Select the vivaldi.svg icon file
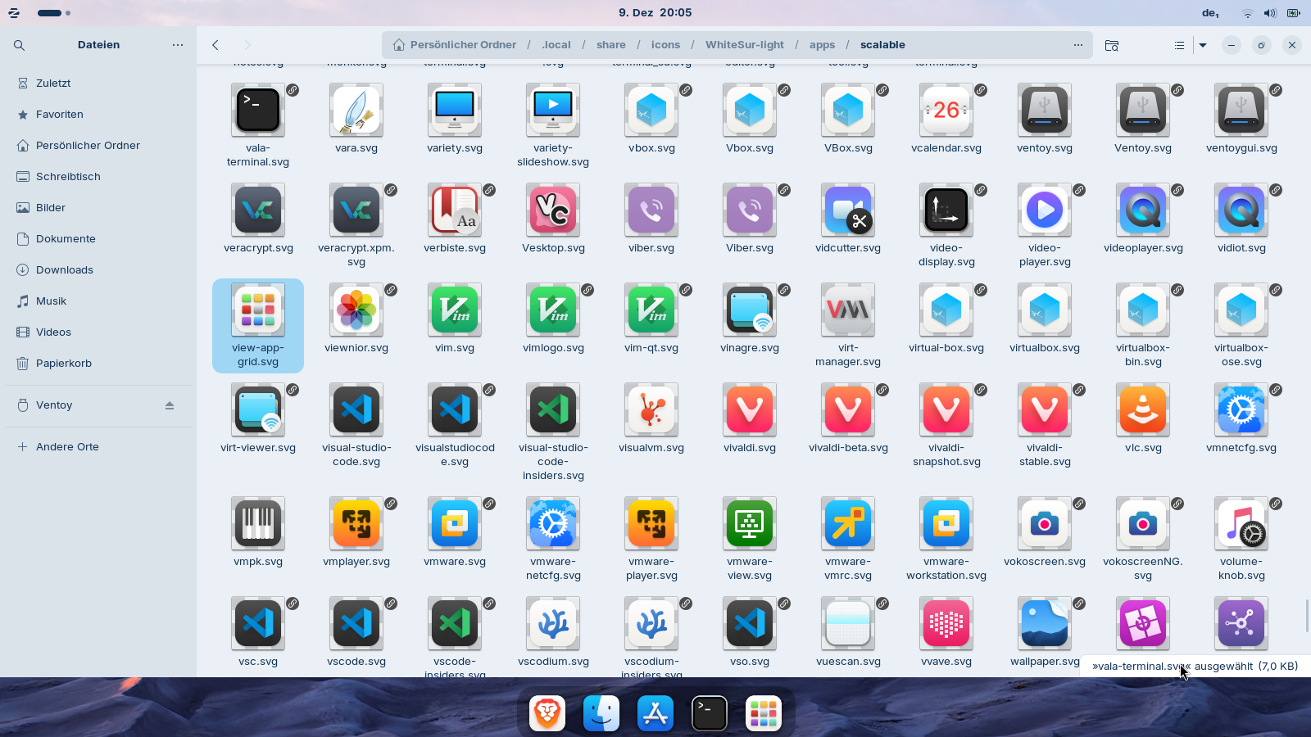Image resolution: width=1311 pixels, height=737 pixels. coord(749,410)
